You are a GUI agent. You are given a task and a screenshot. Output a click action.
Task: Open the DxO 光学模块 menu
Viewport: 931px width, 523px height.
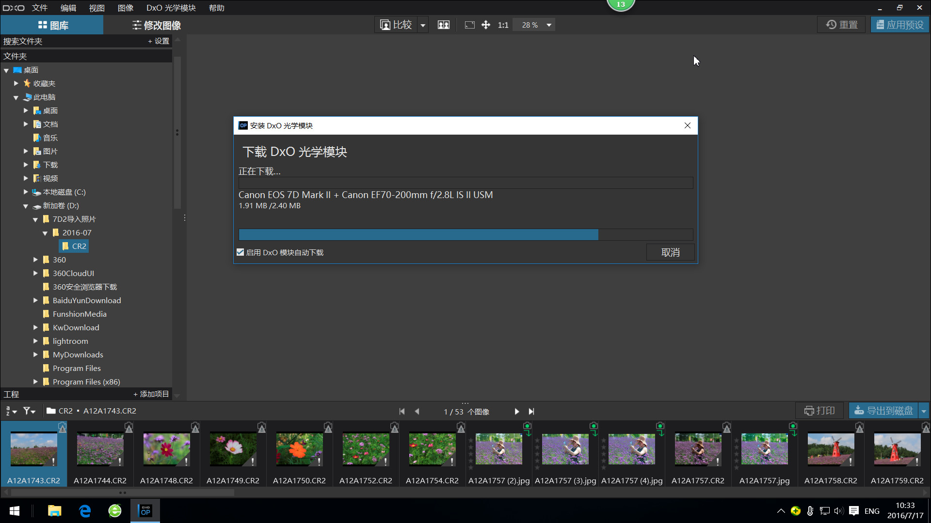171,8
